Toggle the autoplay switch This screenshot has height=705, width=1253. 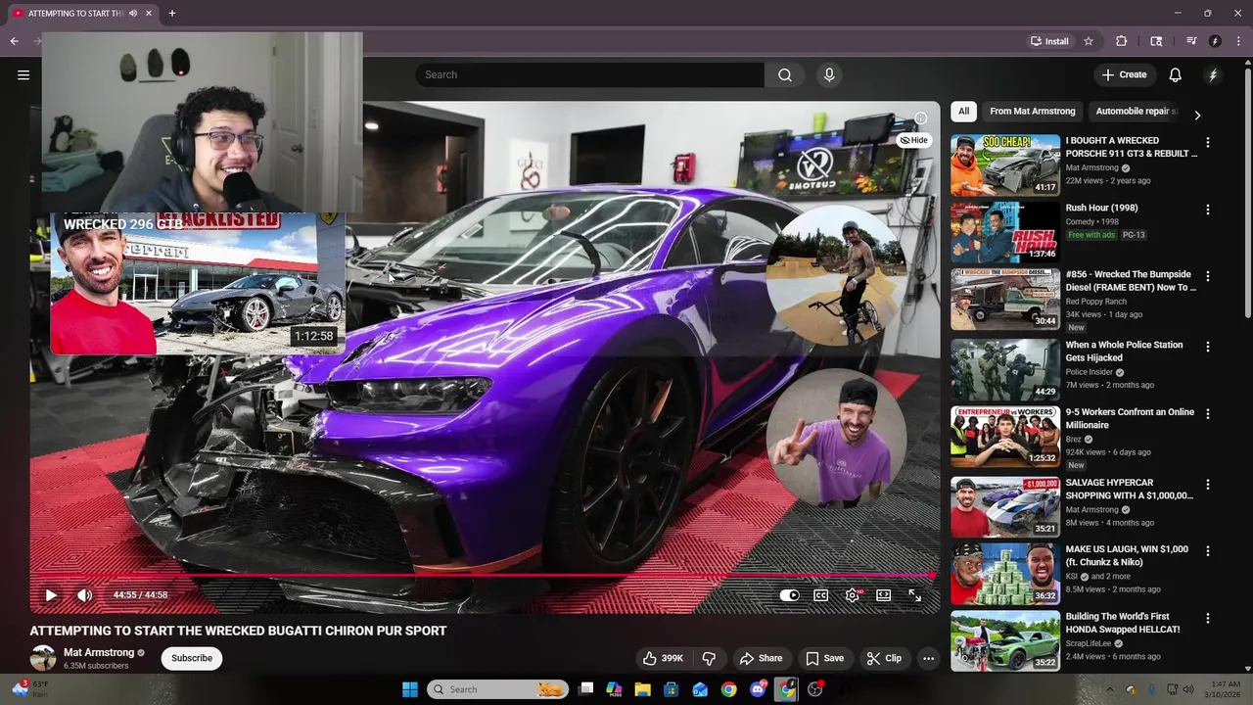point(790,594)
